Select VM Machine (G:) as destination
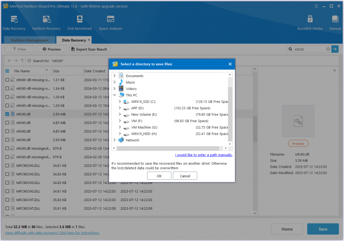 coord(144,127)
